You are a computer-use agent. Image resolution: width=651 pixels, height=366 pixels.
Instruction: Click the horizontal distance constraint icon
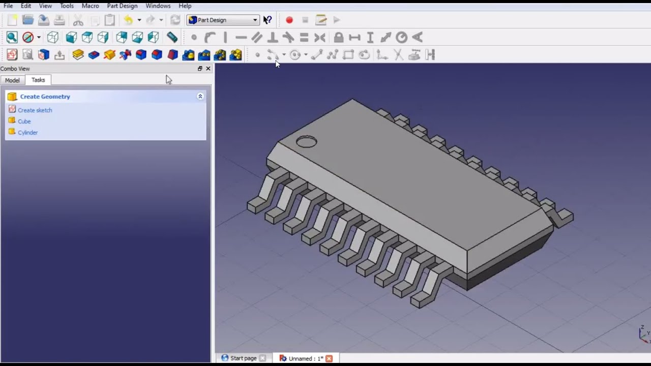coord(354,37)
